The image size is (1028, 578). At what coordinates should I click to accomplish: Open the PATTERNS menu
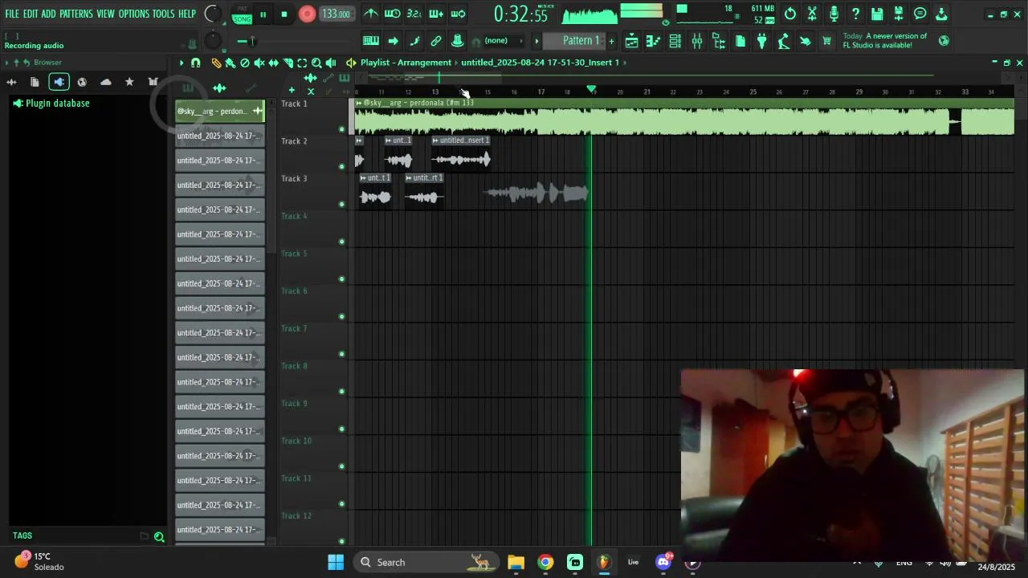pos(76,14)
